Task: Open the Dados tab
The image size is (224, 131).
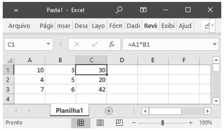Action: point(133,26)
